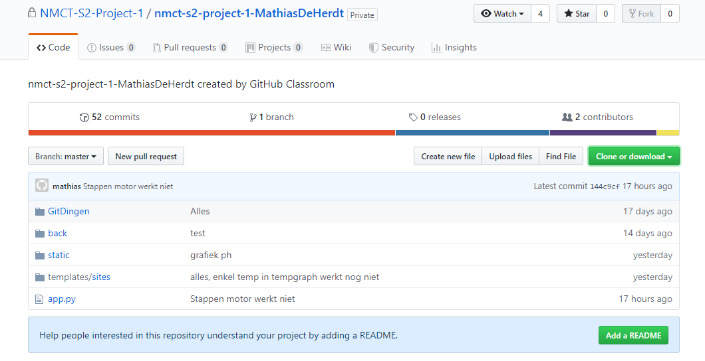Screen dimensions: 705x361
Task: Click the watchers count 4
Action: (x=541, y=13)
